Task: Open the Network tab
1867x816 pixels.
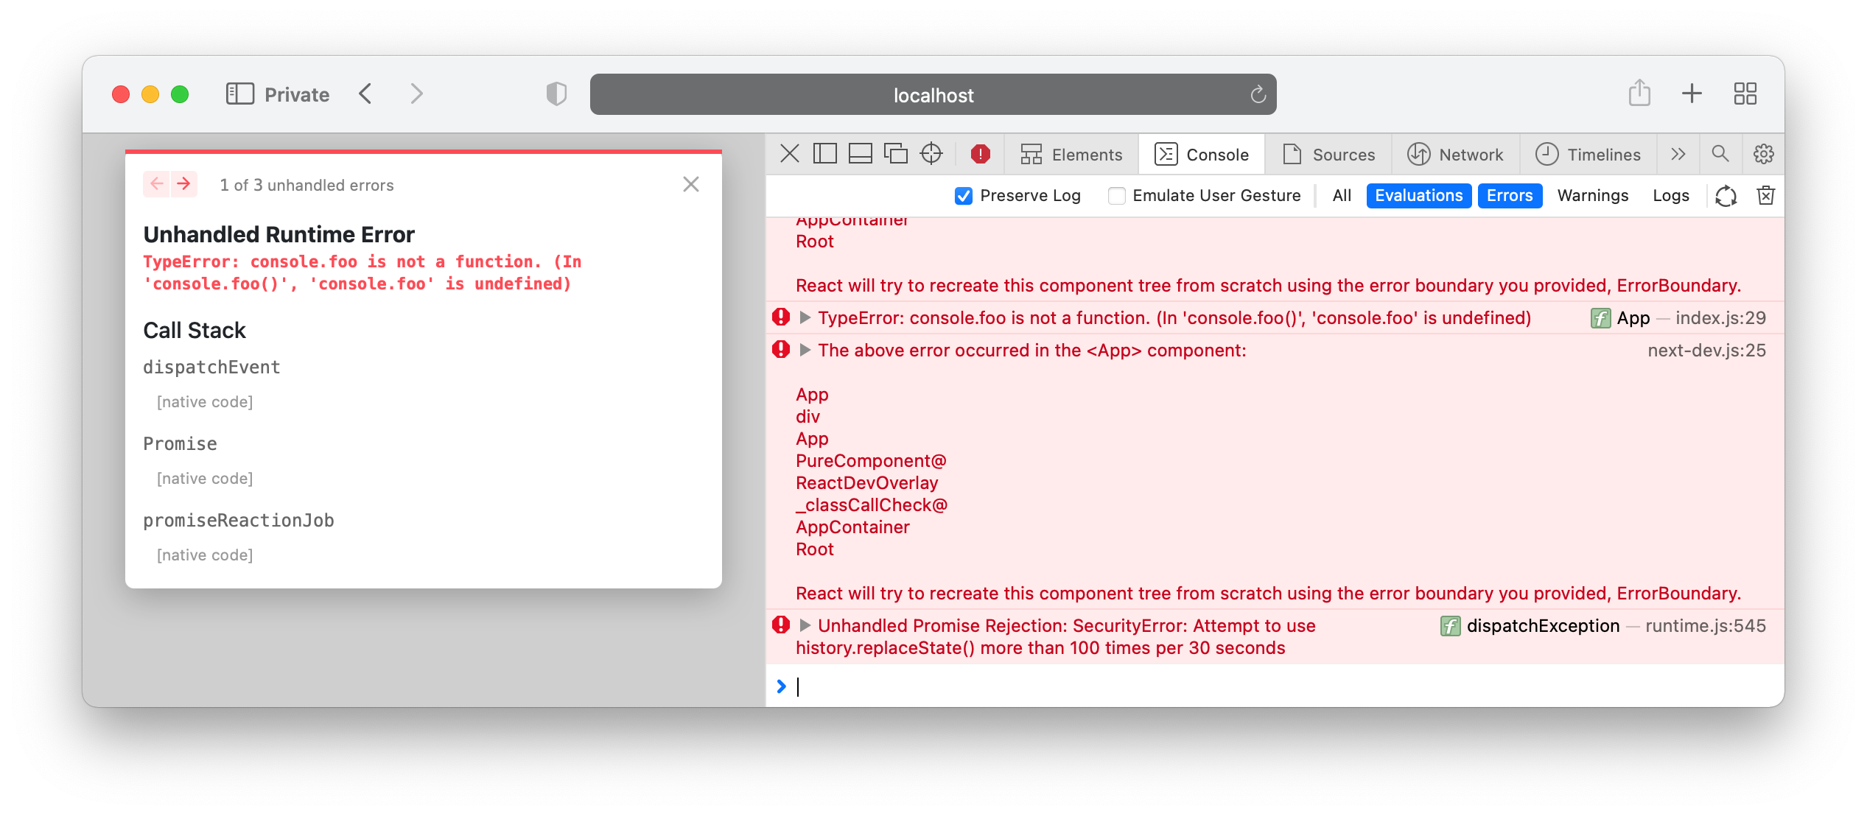Action: click(1456, 154)
